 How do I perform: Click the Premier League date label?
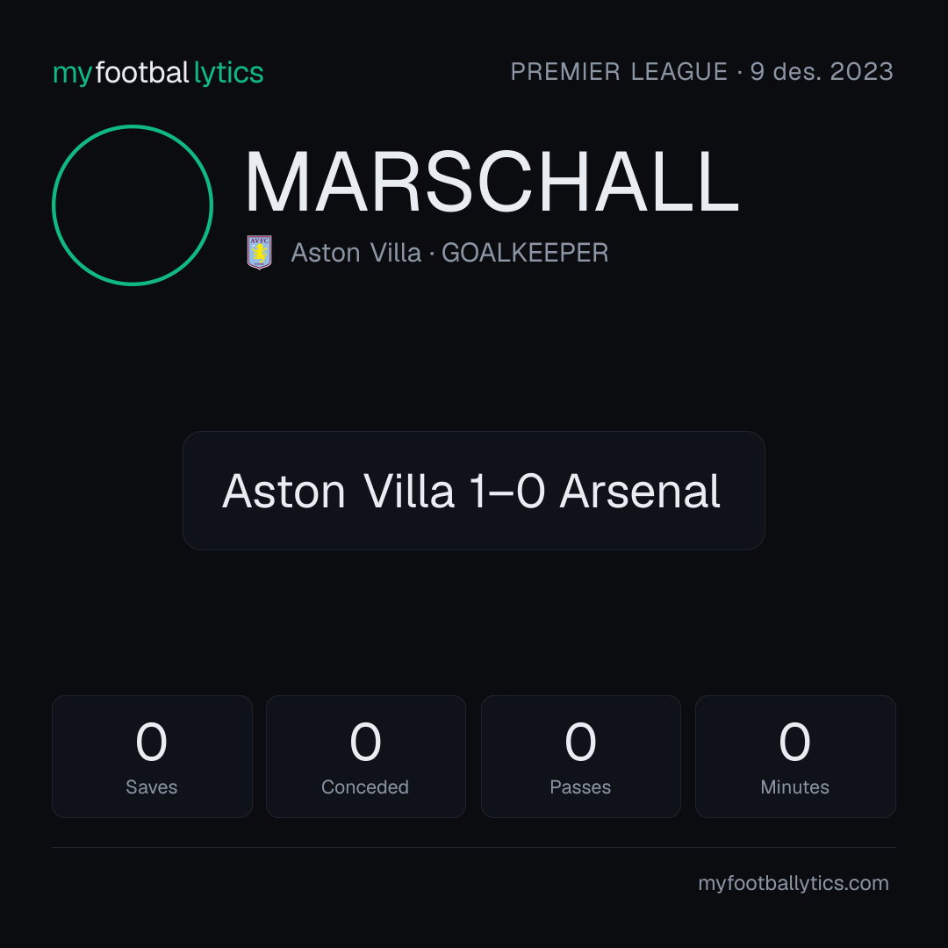point(702,71)
